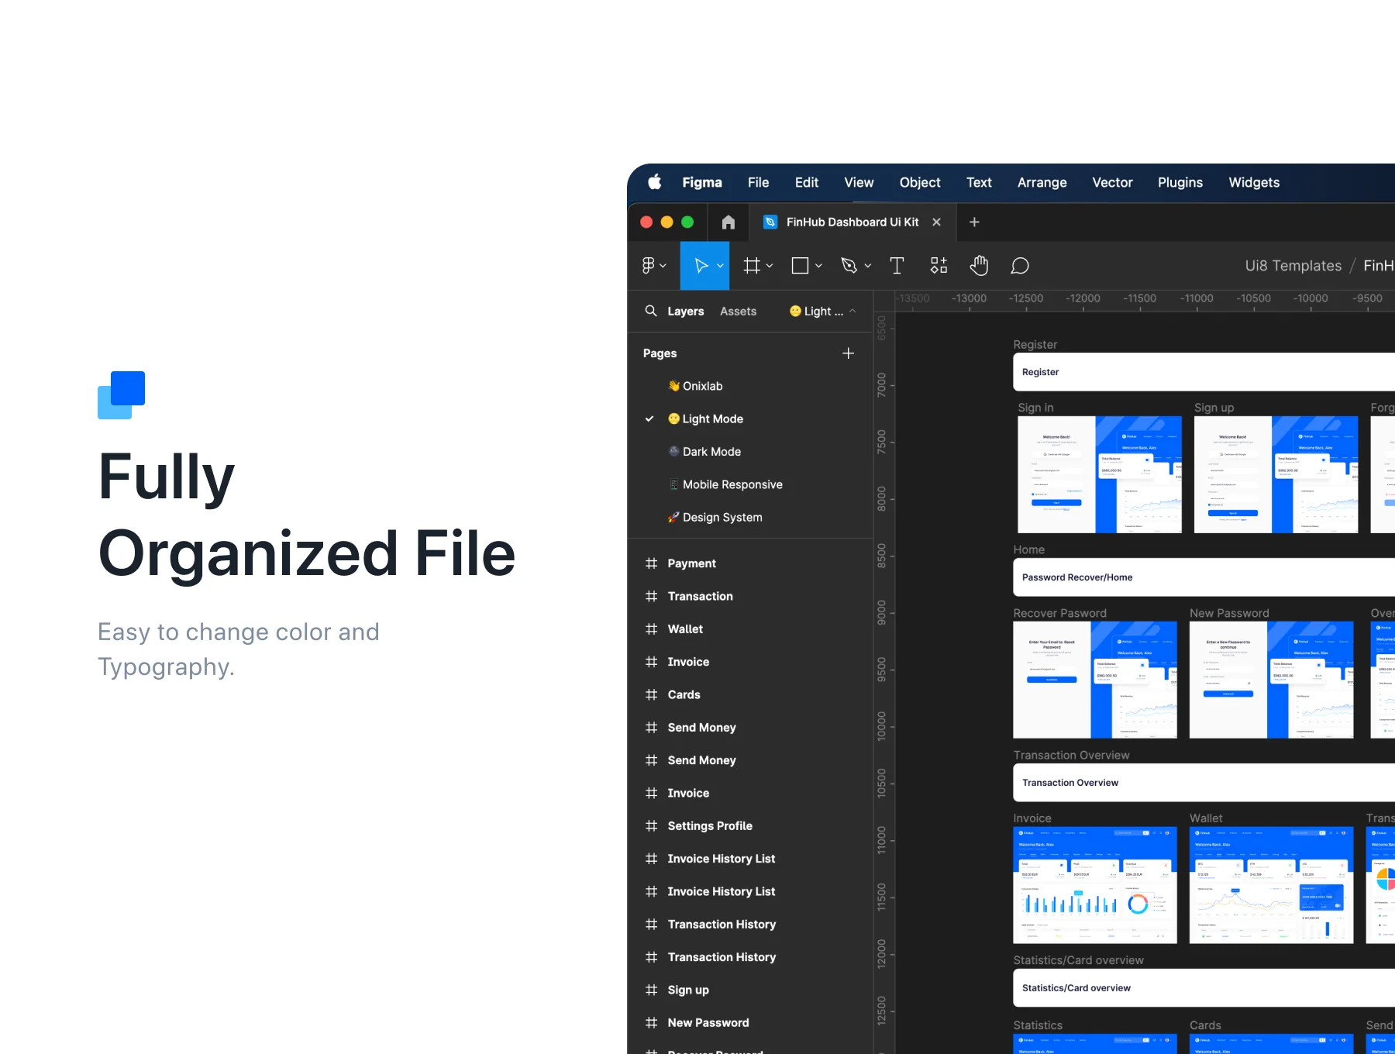The image size is (1395, 1054).
Task: Click the frame icon beside Payment layer
Action: (651, 563)
